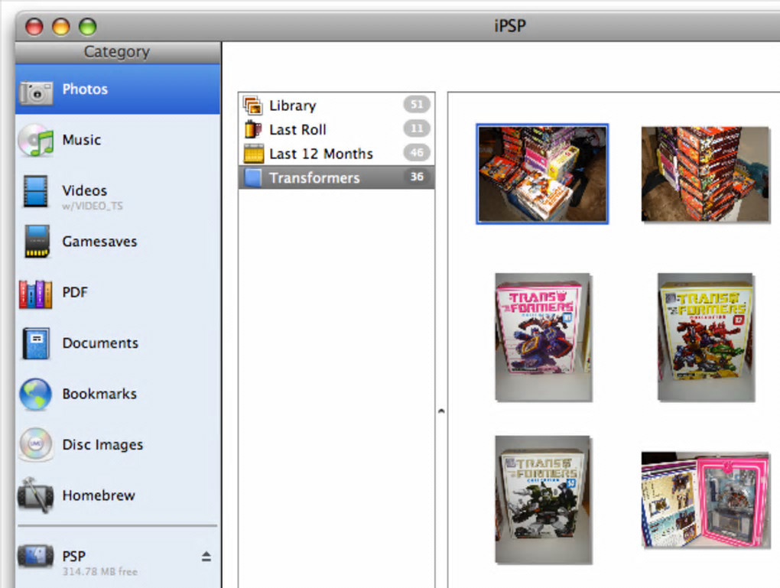
Task: Click the split pane divider handle
Action: coord(440,411)
